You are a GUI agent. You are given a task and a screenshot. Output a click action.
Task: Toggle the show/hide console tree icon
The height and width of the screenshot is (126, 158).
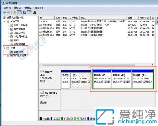pos(19,12)
